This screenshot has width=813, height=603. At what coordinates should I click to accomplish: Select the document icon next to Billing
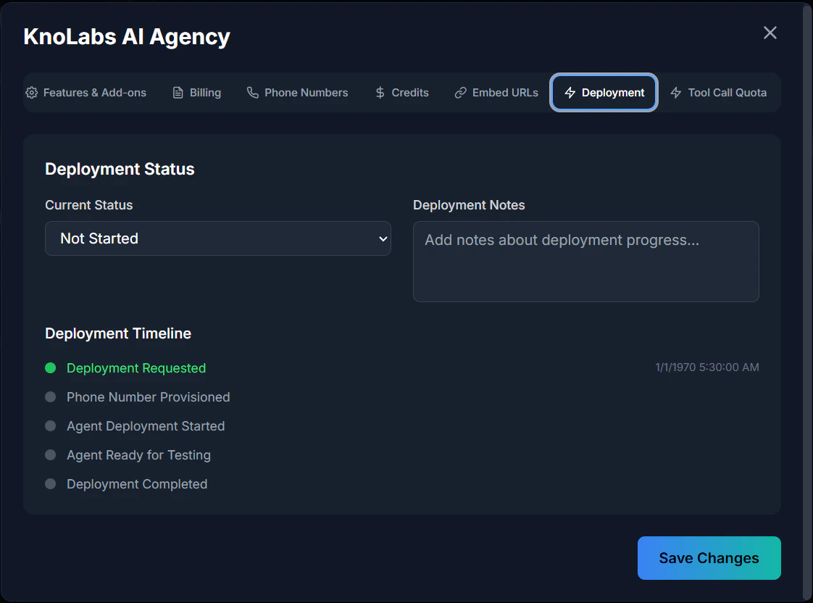tap(176, 93)
